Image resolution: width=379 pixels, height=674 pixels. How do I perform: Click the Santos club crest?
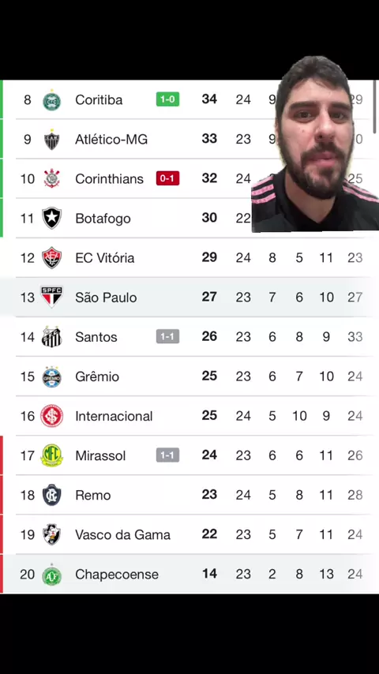point(51,336)
